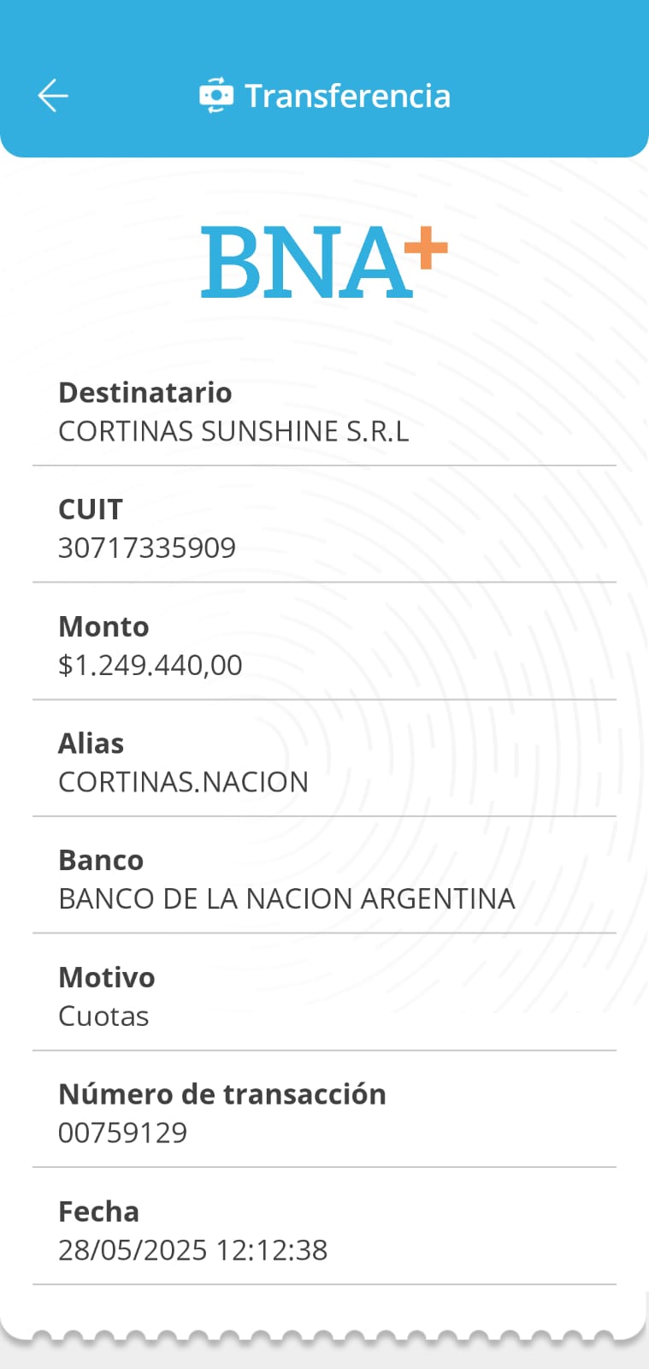Select recipient name CORTINAS SUNSHINE S.R.L
This screenshot has height=1369, width=649.
(233, 431)
